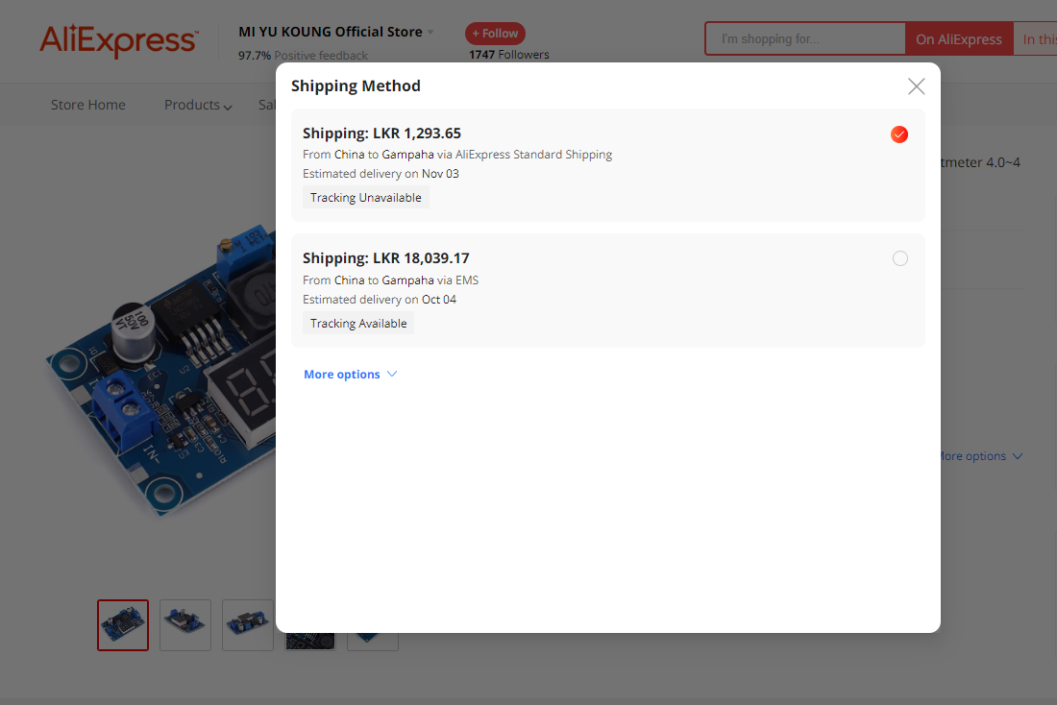Click the Shipping Method title
This screenshot has height=705, width=1057.
pos(356,85)
